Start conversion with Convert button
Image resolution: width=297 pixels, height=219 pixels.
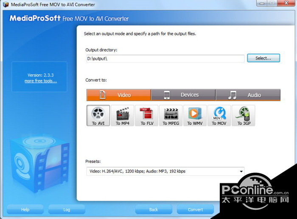coord(195,210)
